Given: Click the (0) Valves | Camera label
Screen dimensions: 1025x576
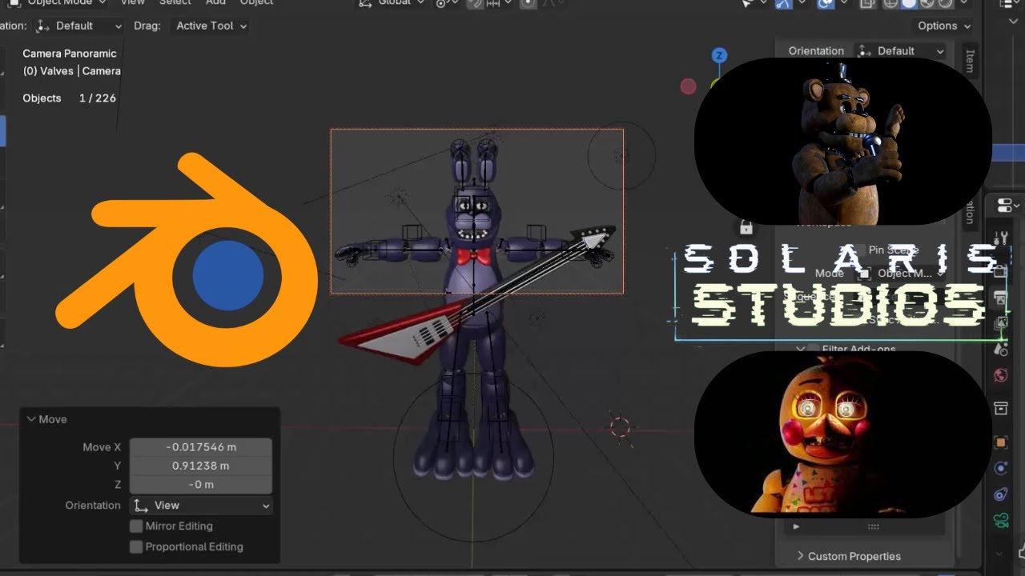Looking at the screenshot, I should 72,71.
